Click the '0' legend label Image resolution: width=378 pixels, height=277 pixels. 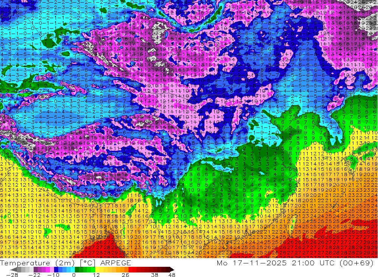click(74, 275)
